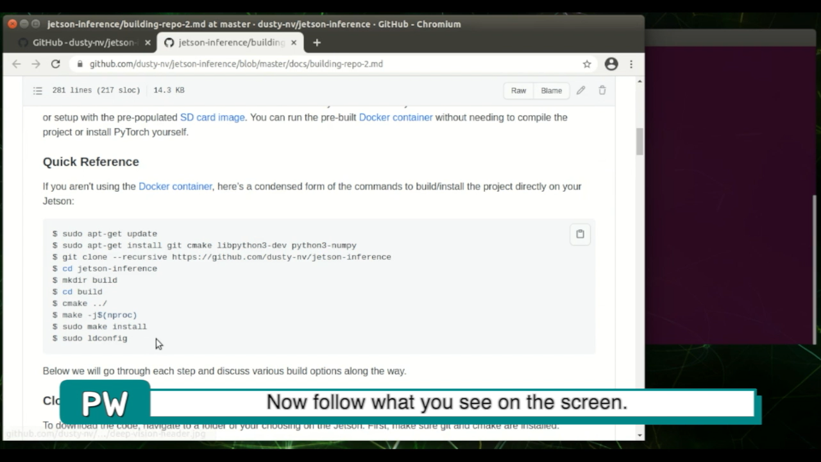Select the jetson-inference/building tab
The height and width of the screenshot is (462, 821).
point(230,42)
